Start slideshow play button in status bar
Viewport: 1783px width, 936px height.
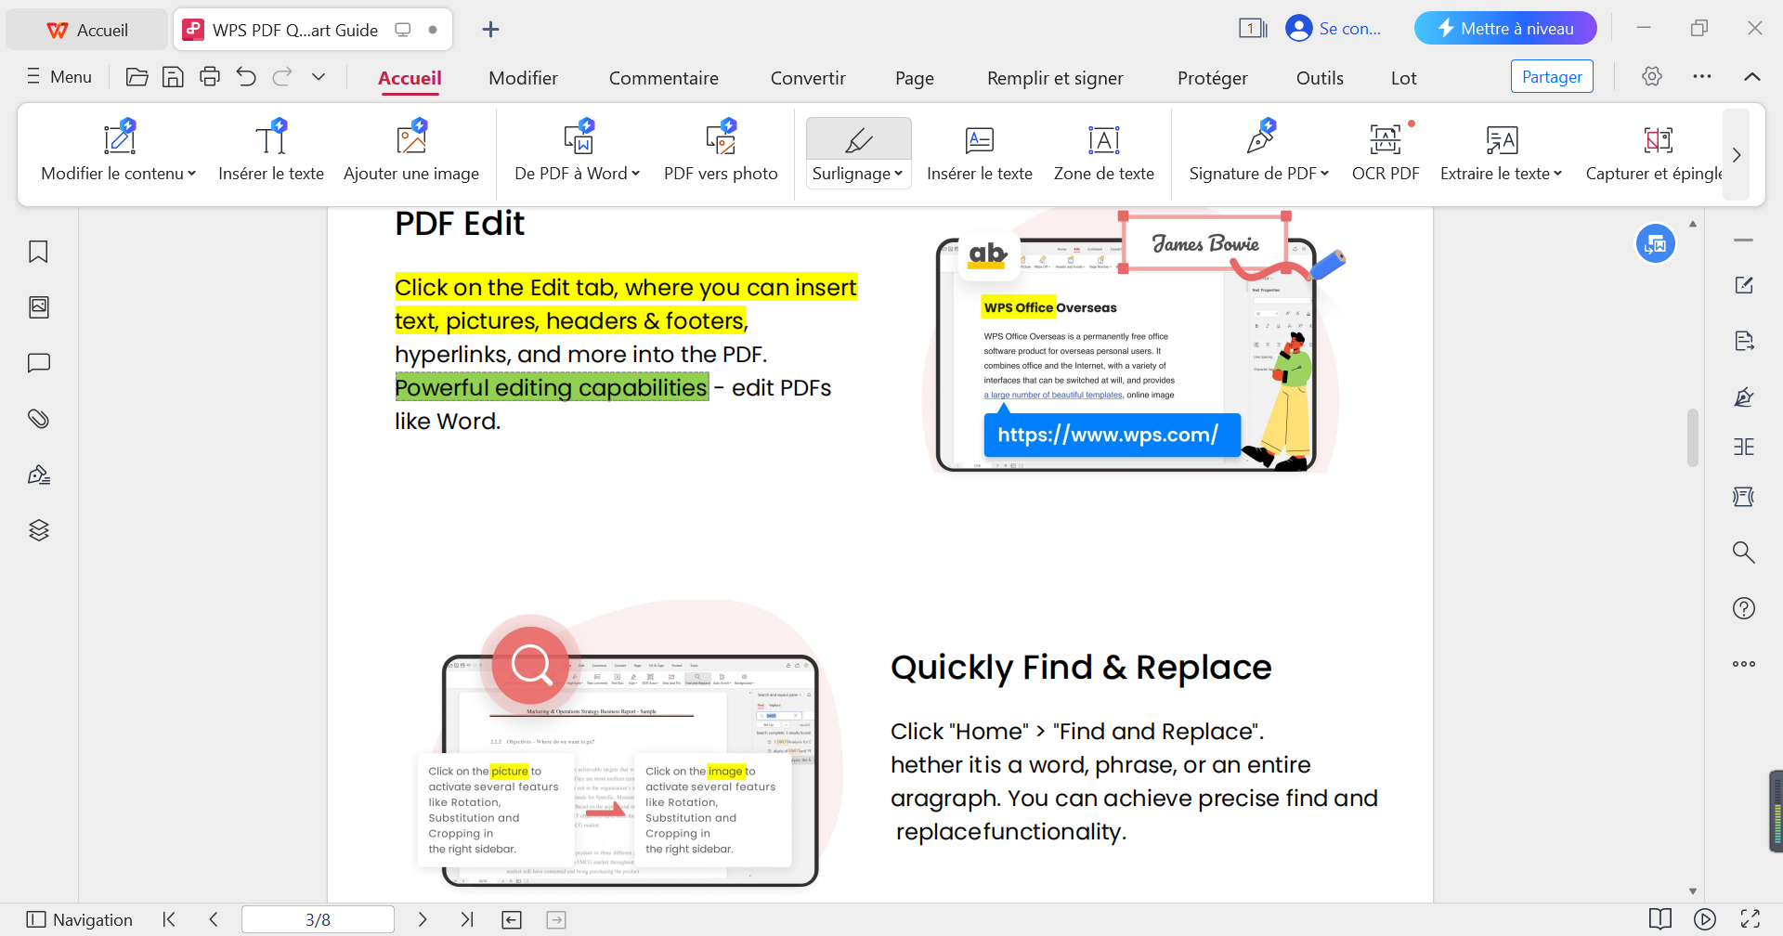(x=1704, y=919)
